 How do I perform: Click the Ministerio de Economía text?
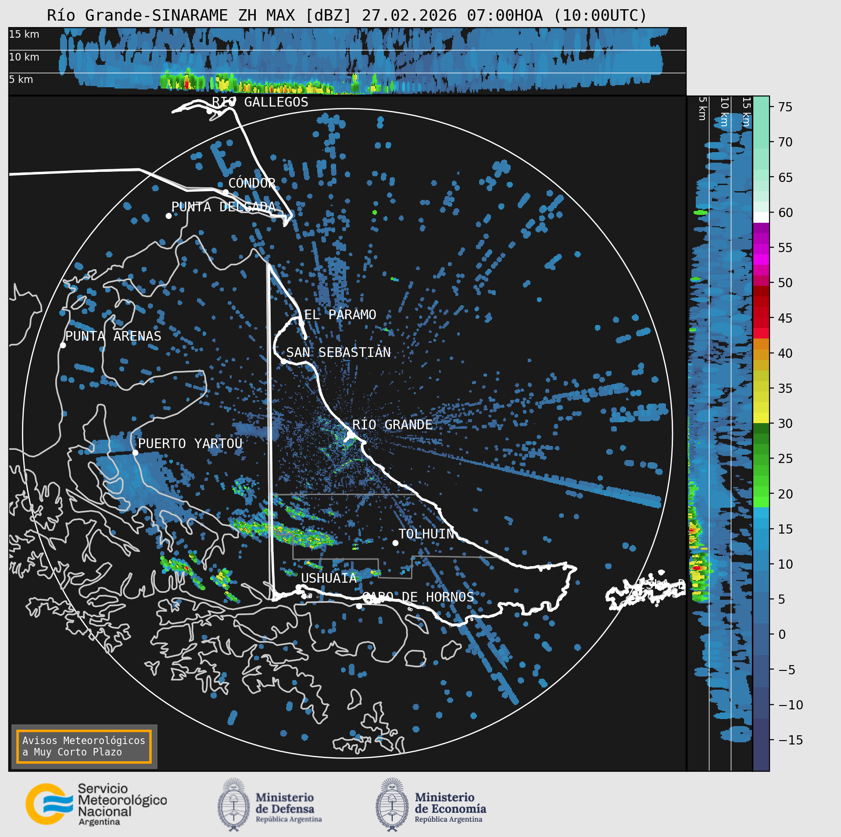pos(450,807)
